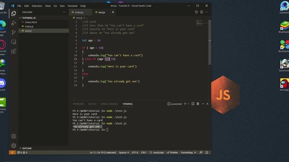Open Accounts menu in activity bar
Image resolution: width=289 pixels, height=162 pixels.
pos(14,136)
